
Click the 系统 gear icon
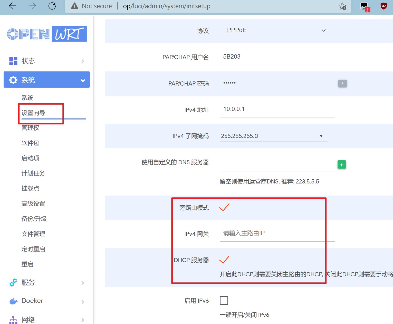[13, 80]
